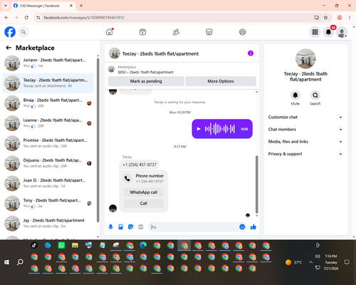Send a thumbs up like
Image resolution: width=356 pixels, height=285 pixels.
tap(253, 227)
